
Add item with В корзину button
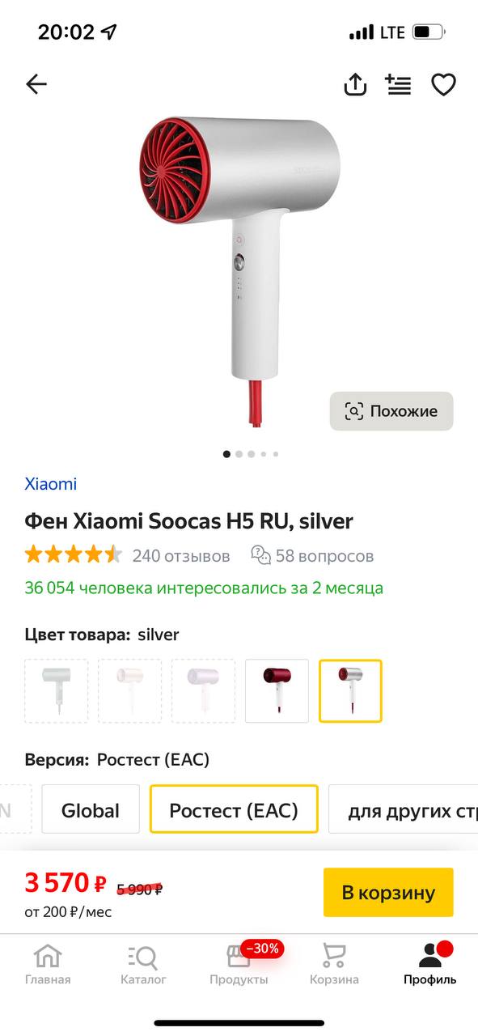pyautogui.click(x=388, y=893)
